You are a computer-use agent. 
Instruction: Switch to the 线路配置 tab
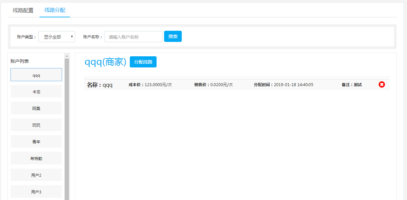23,10
